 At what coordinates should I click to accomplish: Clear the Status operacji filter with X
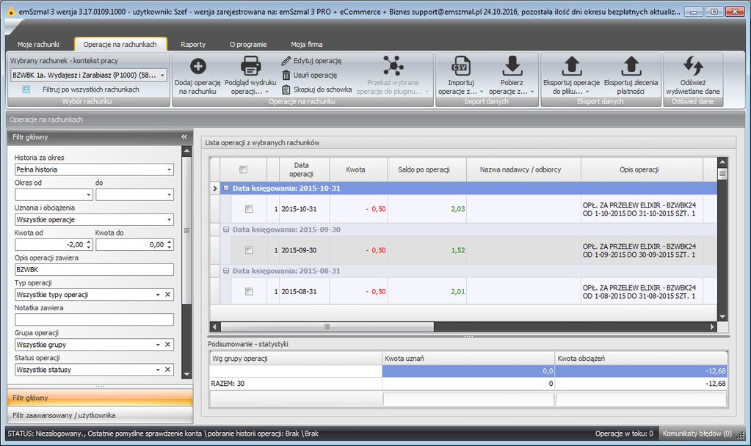[167, 370]
